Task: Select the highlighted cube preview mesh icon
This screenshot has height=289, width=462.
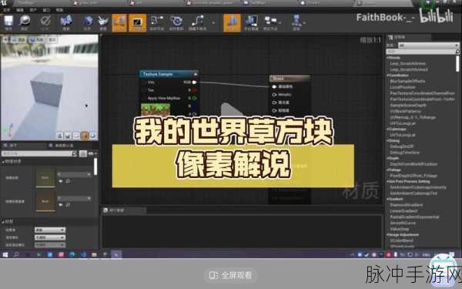Action: click(85, 136)
